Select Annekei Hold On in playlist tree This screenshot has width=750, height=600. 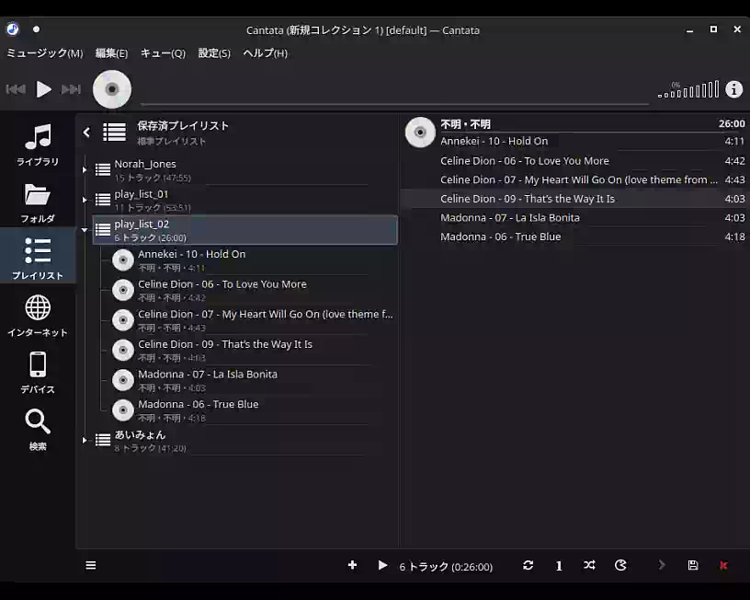click(253, 260)
